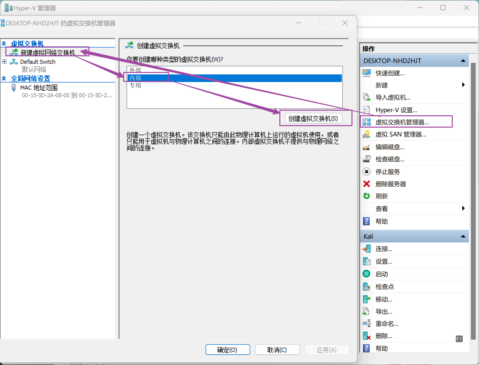Select 外部 switch type
Image resolution: width=479 pixels, height=365 pixels.
tap(234, 70)
